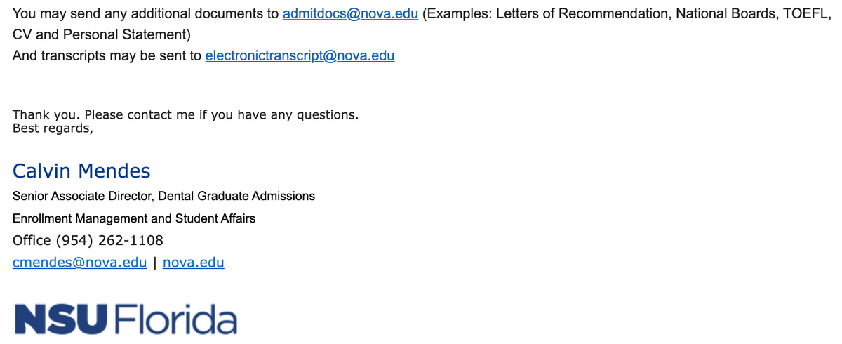Image resolution: width=842 pixels, height=344 pixels.
Task: Click the text And transcripts may be sent to
Action: pos(107,55)
